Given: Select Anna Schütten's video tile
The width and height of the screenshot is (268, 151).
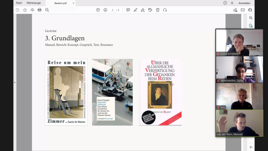Looking at the screenshot, I should (x=239, y=42).
